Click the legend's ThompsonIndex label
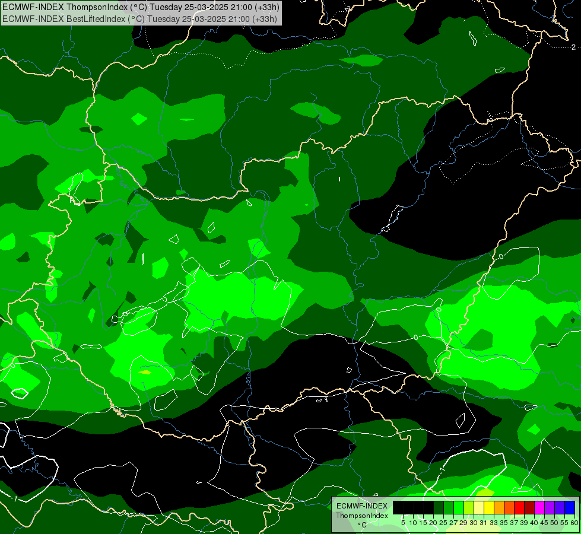 pyautogui.click(x=362, y=516)
